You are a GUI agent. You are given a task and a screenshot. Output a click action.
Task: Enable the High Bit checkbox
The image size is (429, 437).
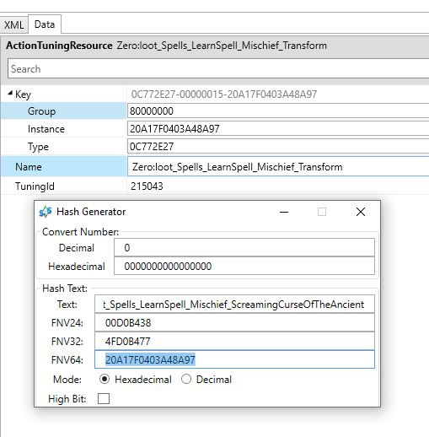pyautogui.click(x=104, y=398)
